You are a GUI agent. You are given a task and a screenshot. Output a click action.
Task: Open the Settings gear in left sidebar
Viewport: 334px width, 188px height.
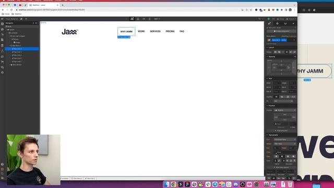2,73
